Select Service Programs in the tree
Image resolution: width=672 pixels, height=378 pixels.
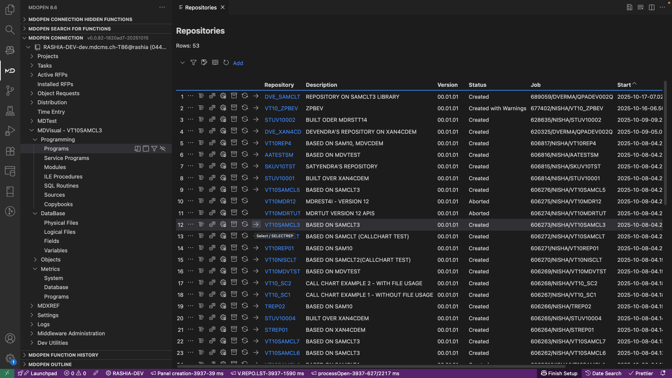pos(66,158)
